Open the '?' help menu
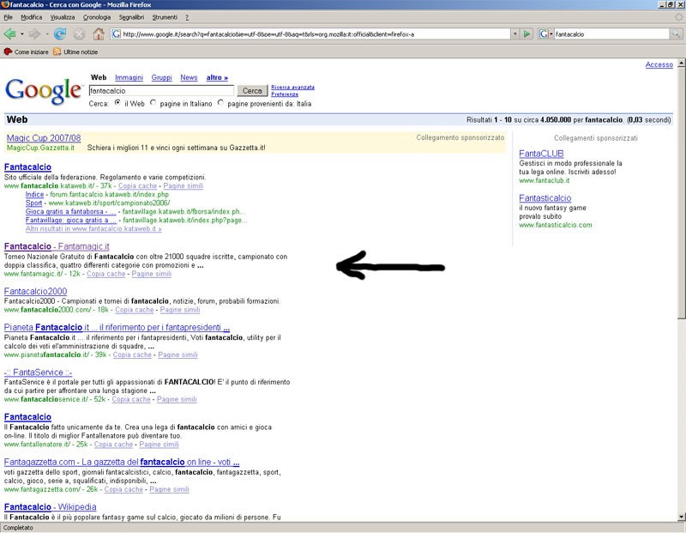 187,17
